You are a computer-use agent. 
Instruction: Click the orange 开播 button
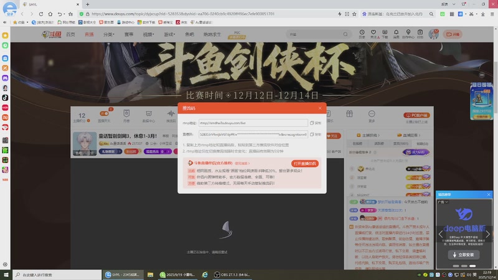tap(453, 34)
